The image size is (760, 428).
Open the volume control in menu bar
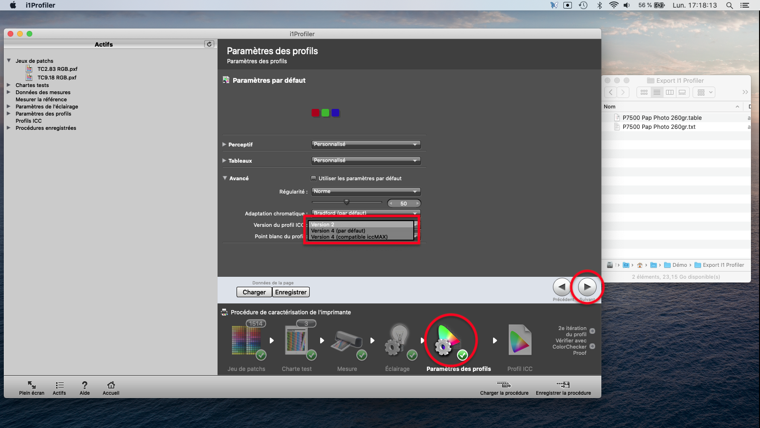click(x=627, y=5)
